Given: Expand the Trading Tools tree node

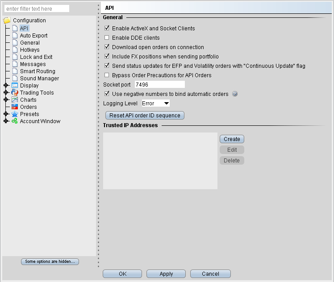Looking at the screenshot, I should coord(6,93).
